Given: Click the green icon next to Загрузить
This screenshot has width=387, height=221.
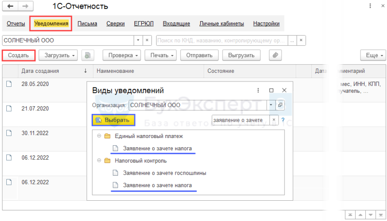Looking at the screenshot, I should tap(88, 55).
